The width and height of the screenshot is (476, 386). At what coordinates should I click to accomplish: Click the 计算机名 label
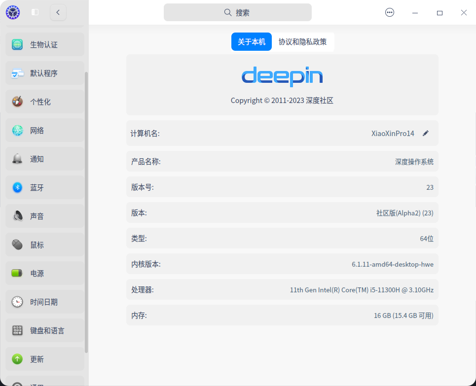pos(145,133)
